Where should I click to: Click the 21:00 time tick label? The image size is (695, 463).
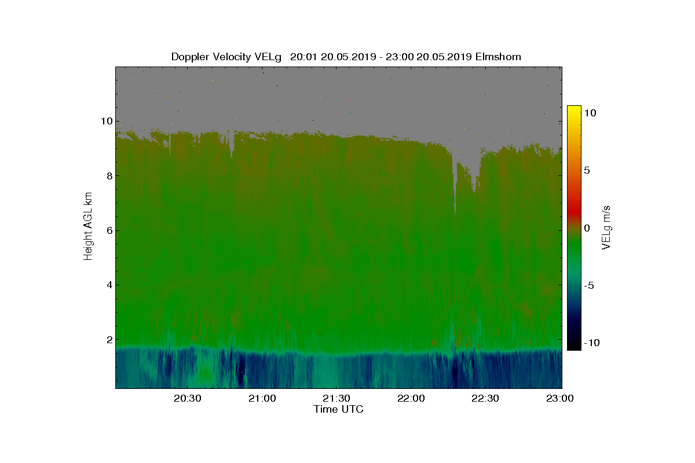tap(262, 398)
